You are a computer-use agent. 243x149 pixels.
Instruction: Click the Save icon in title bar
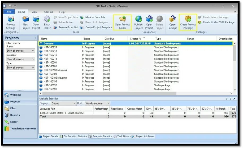pyautogui.click(x=10, y=6)
